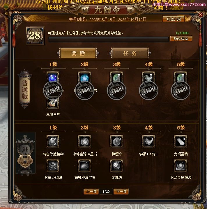
Task: Click the 中等坐骑淬星石 icon in advanced tier
Action: coord(84,141)
